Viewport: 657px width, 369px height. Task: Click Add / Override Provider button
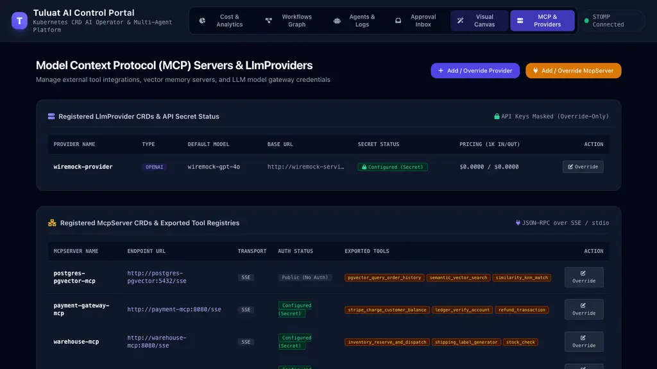click(475, 70)
